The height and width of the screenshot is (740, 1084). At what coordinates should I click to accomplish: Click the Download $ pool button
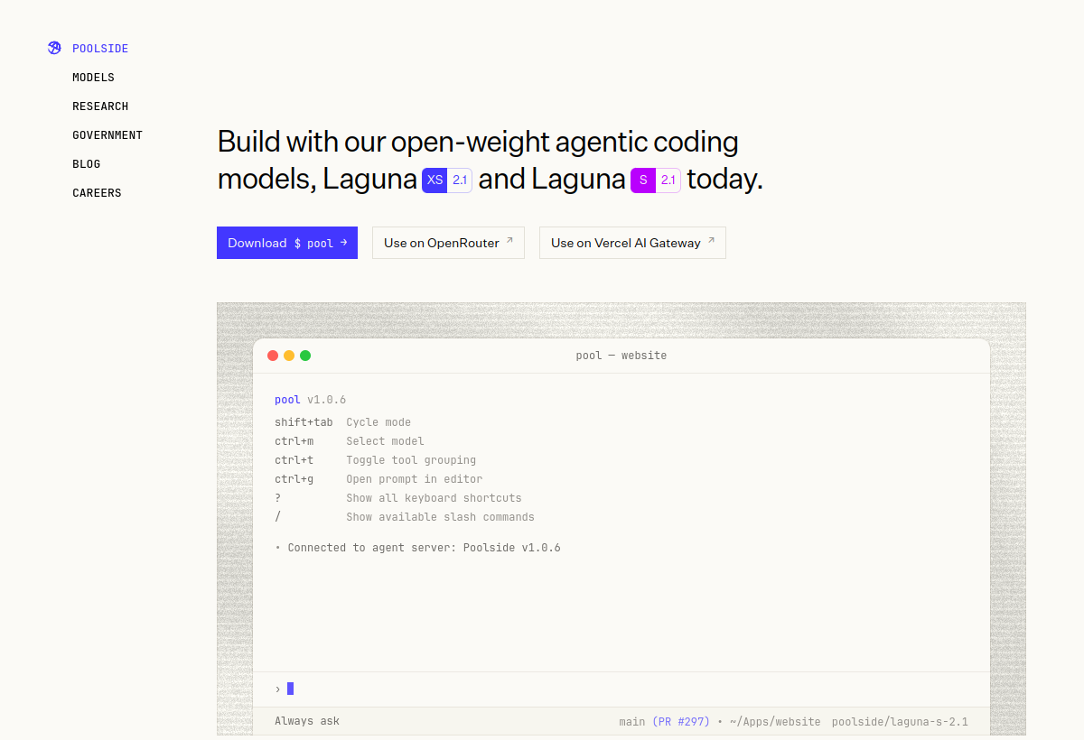[x=287, y=243]
